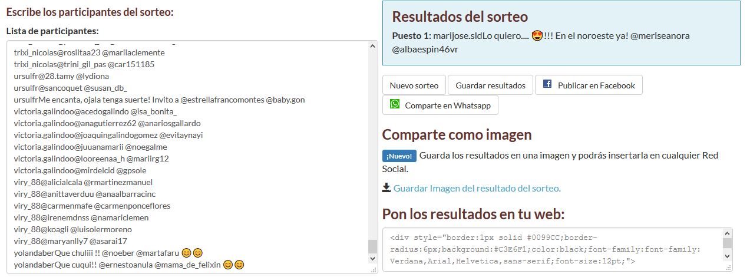Click line 'trixi_nicolas@trini_gil_pas @car151185'

coord(84,64)
